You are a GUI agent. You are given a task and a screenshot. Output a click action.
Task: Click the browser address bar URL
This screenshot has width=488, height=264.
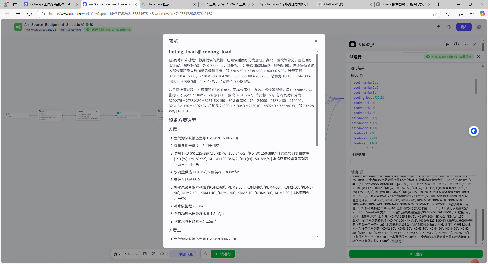point(130,14)
